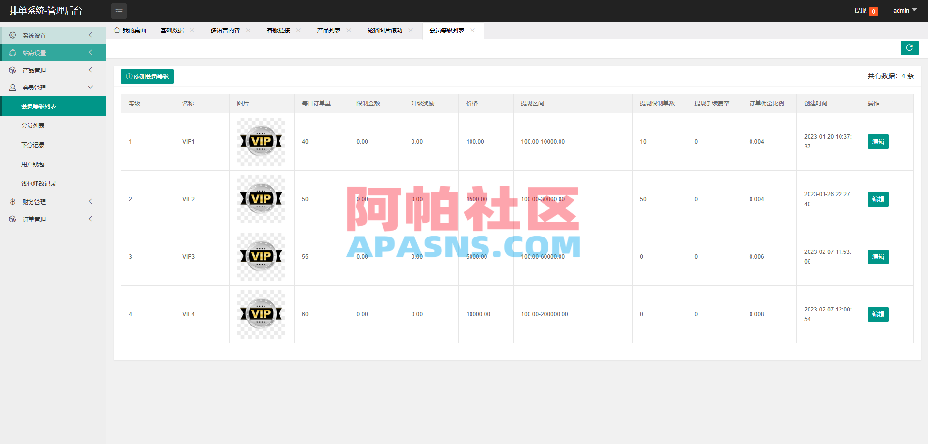Open 财务管理 via its dollar icon
928x444 pixels.
click(13, 201)
